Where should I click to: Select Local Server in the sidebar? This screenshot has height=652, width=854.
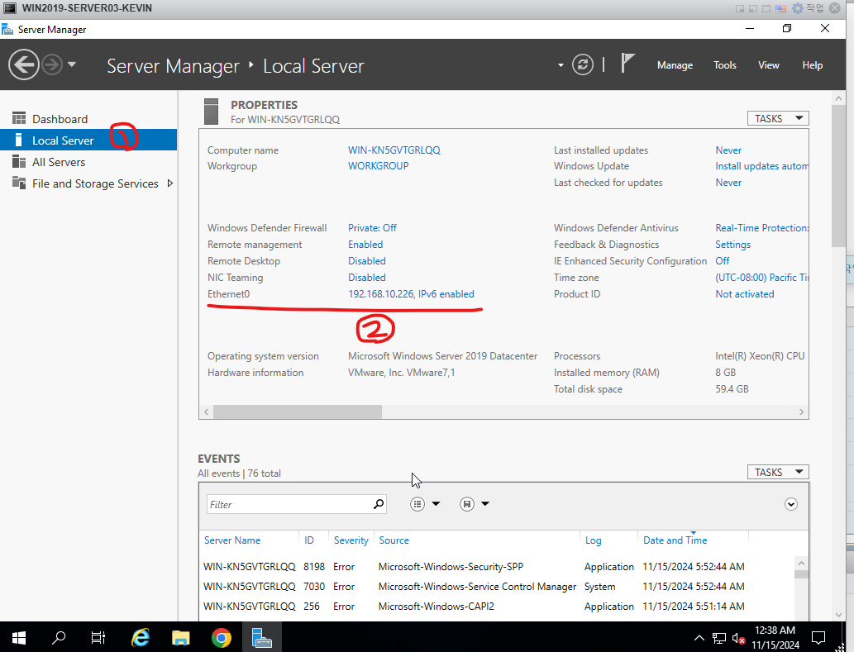pyautogui.click(x=88, y=140)
